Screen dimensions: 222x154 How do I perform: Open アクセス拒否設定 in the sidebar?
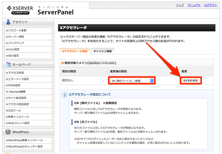pyautogui.click(x=28, y=104)
